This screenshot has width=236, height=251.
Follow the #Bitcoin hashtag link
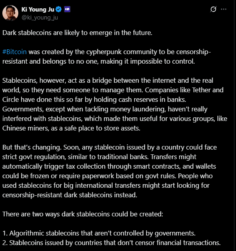click(14, 52)
